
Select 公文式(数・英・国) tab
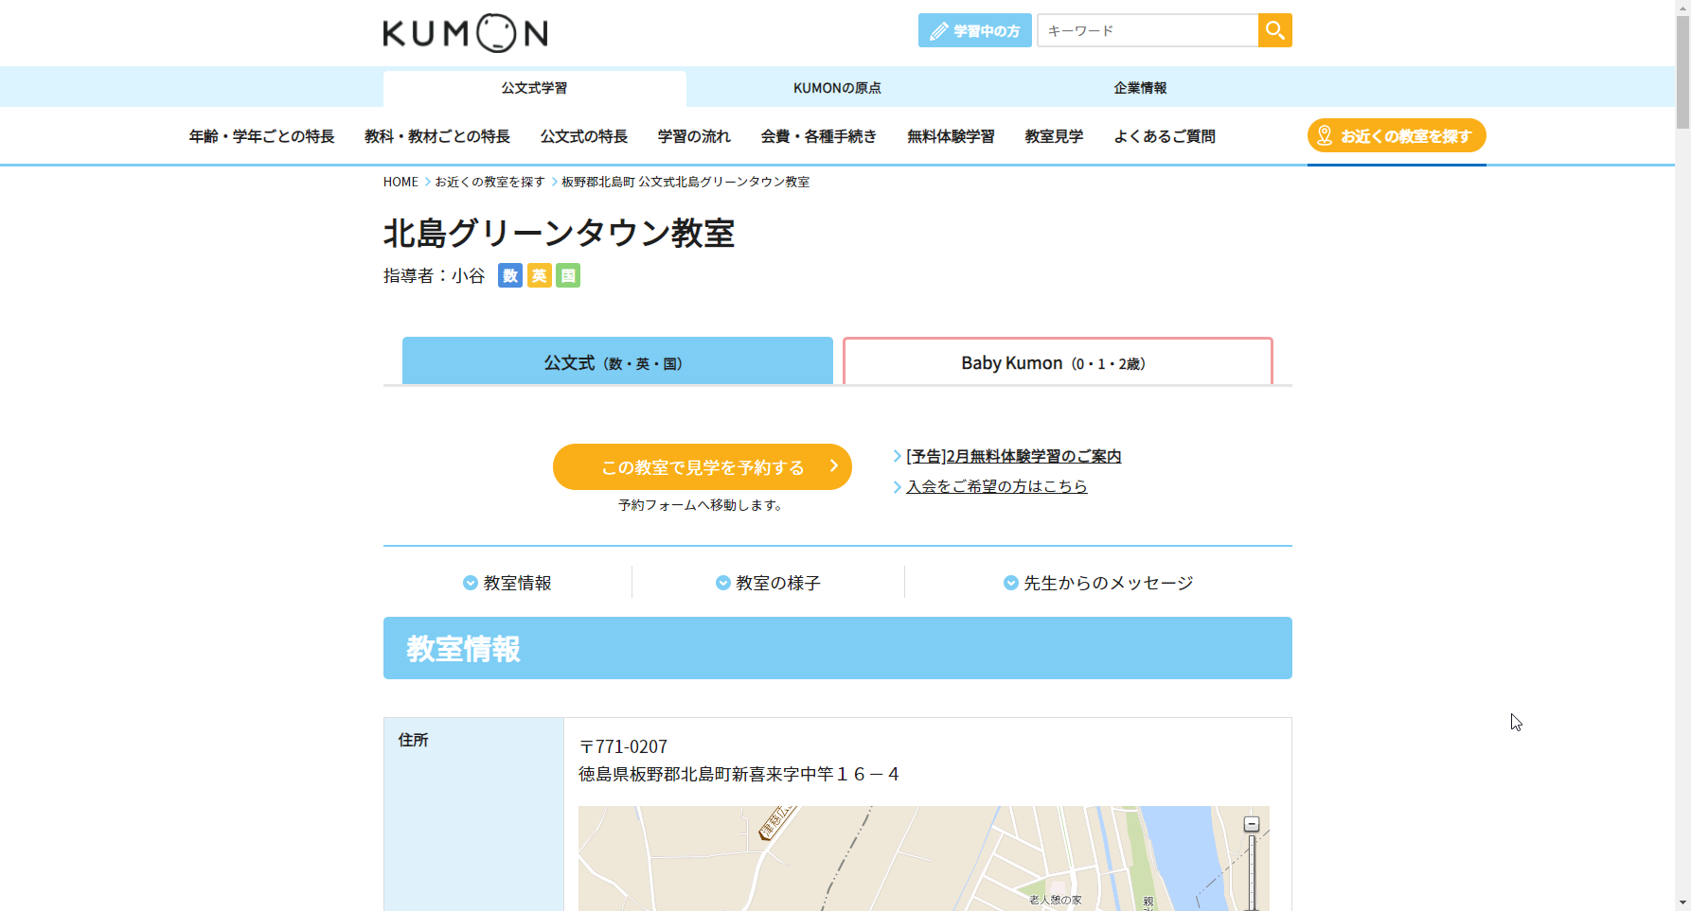tap(617, 361)
